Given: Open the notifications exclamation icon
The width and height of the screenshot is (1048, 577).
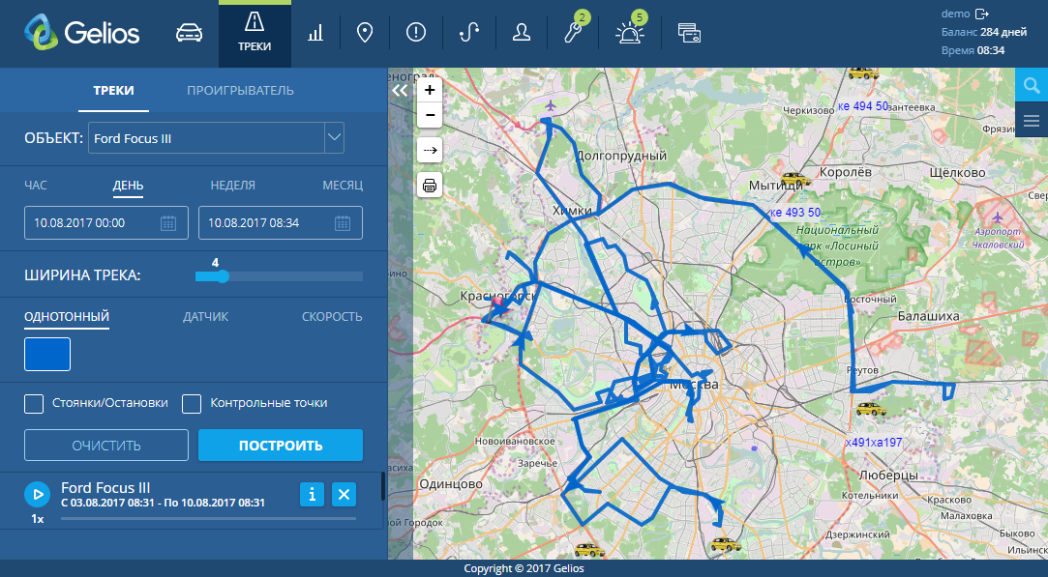Looking at the screenshot, I should point(417,33).
